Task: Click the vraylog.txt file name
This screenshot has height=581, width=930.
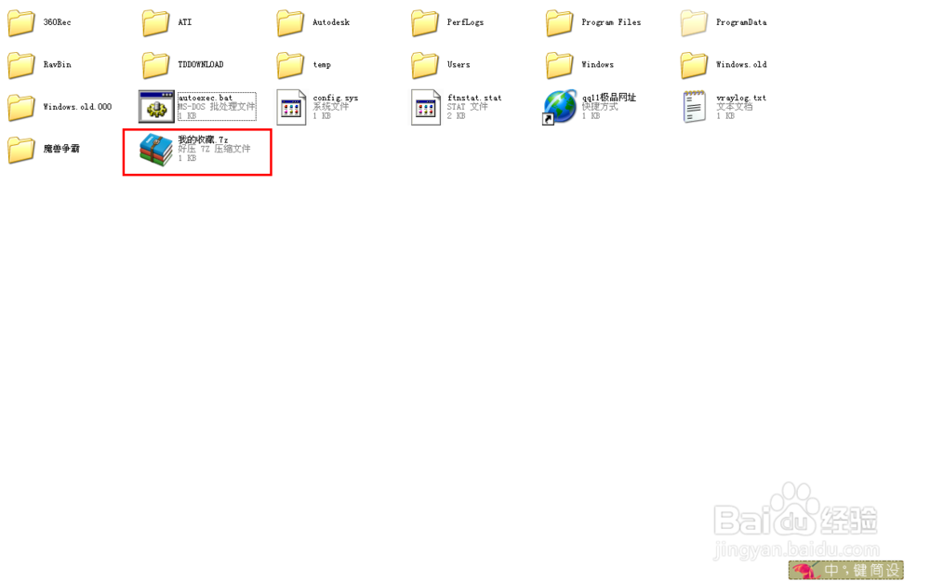Action: coord(741,98)
